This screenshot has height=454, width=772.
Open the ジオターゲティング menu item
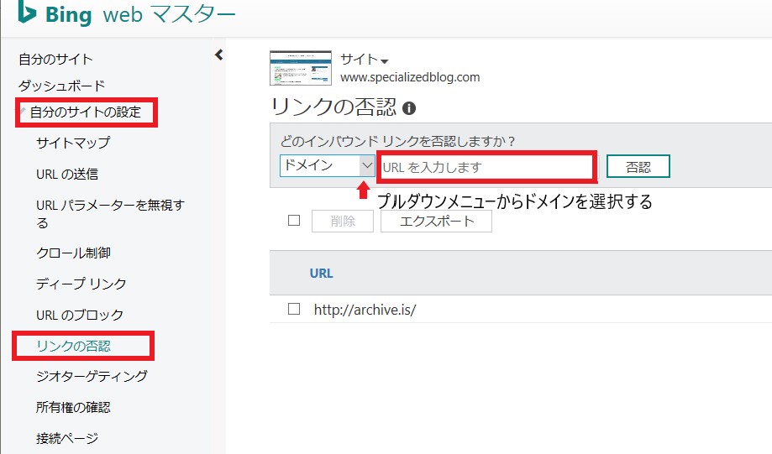(x=92, y=376)
